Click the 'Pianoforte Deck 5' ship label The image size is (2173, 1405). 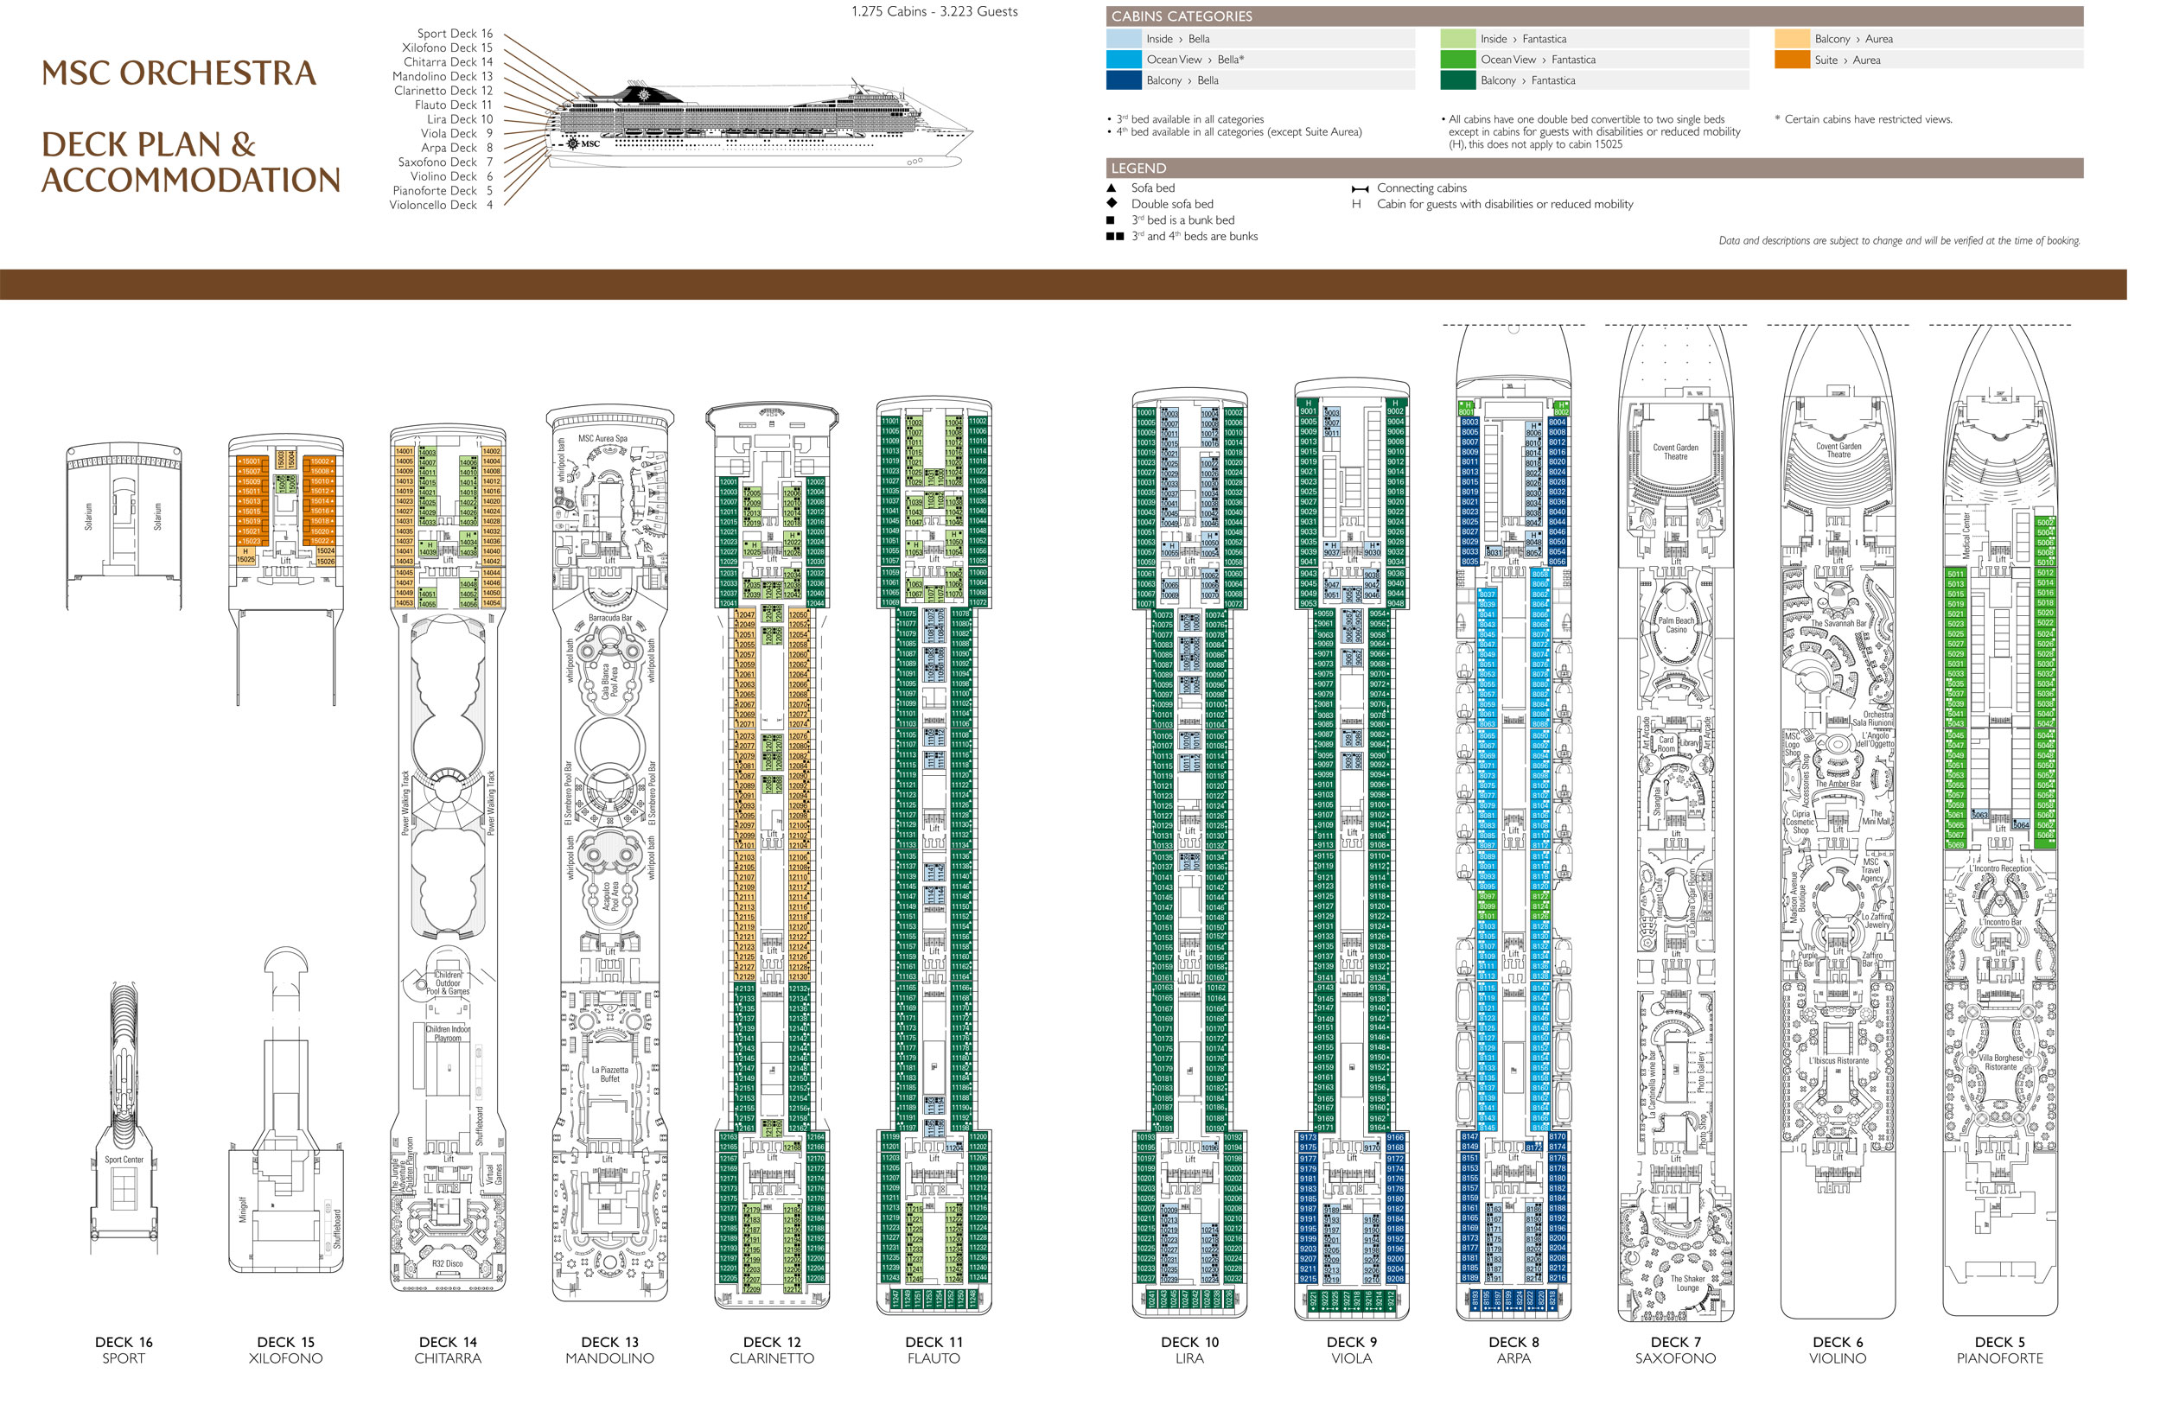tap(443, 191)
